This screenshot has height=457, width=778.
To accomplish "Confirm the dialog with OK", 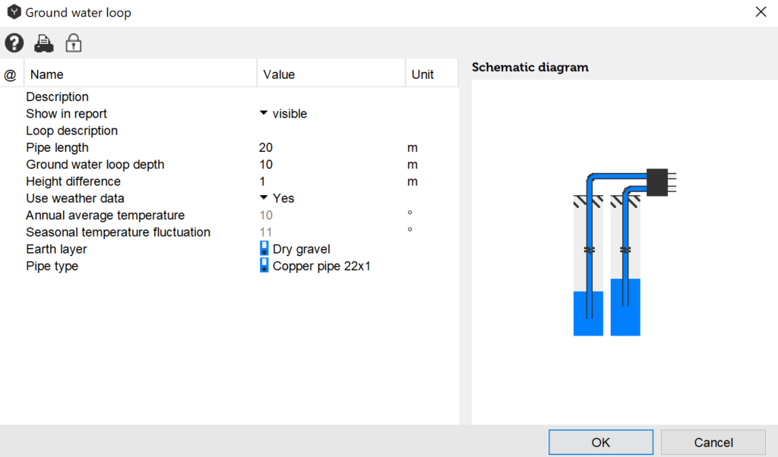I will coord(600,443).
